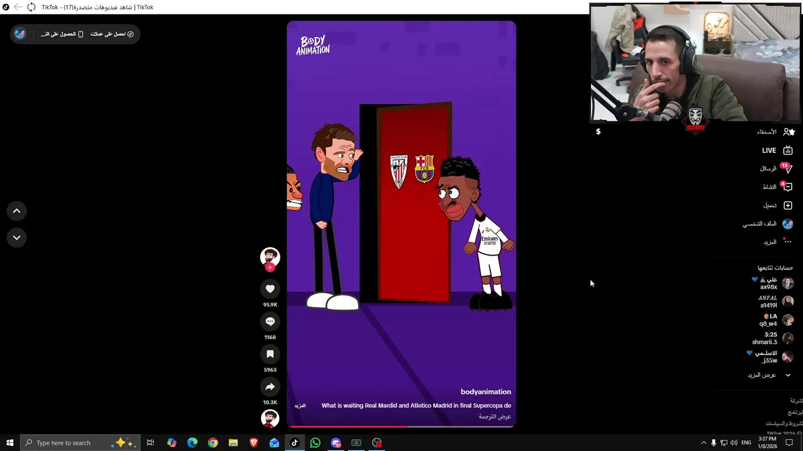The image size is (803, 451).
Task: Open followed account shmarii.3
Action: coord(773,338)
